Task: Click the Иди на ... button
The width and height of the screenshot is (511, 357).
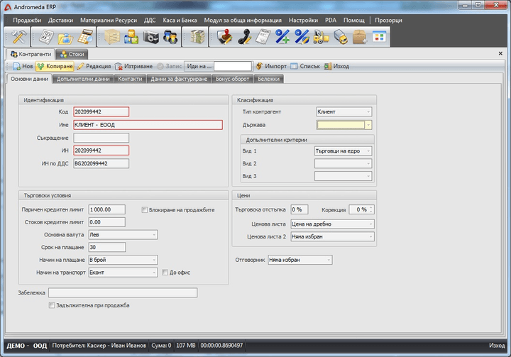Action: (x=199, y=66)
